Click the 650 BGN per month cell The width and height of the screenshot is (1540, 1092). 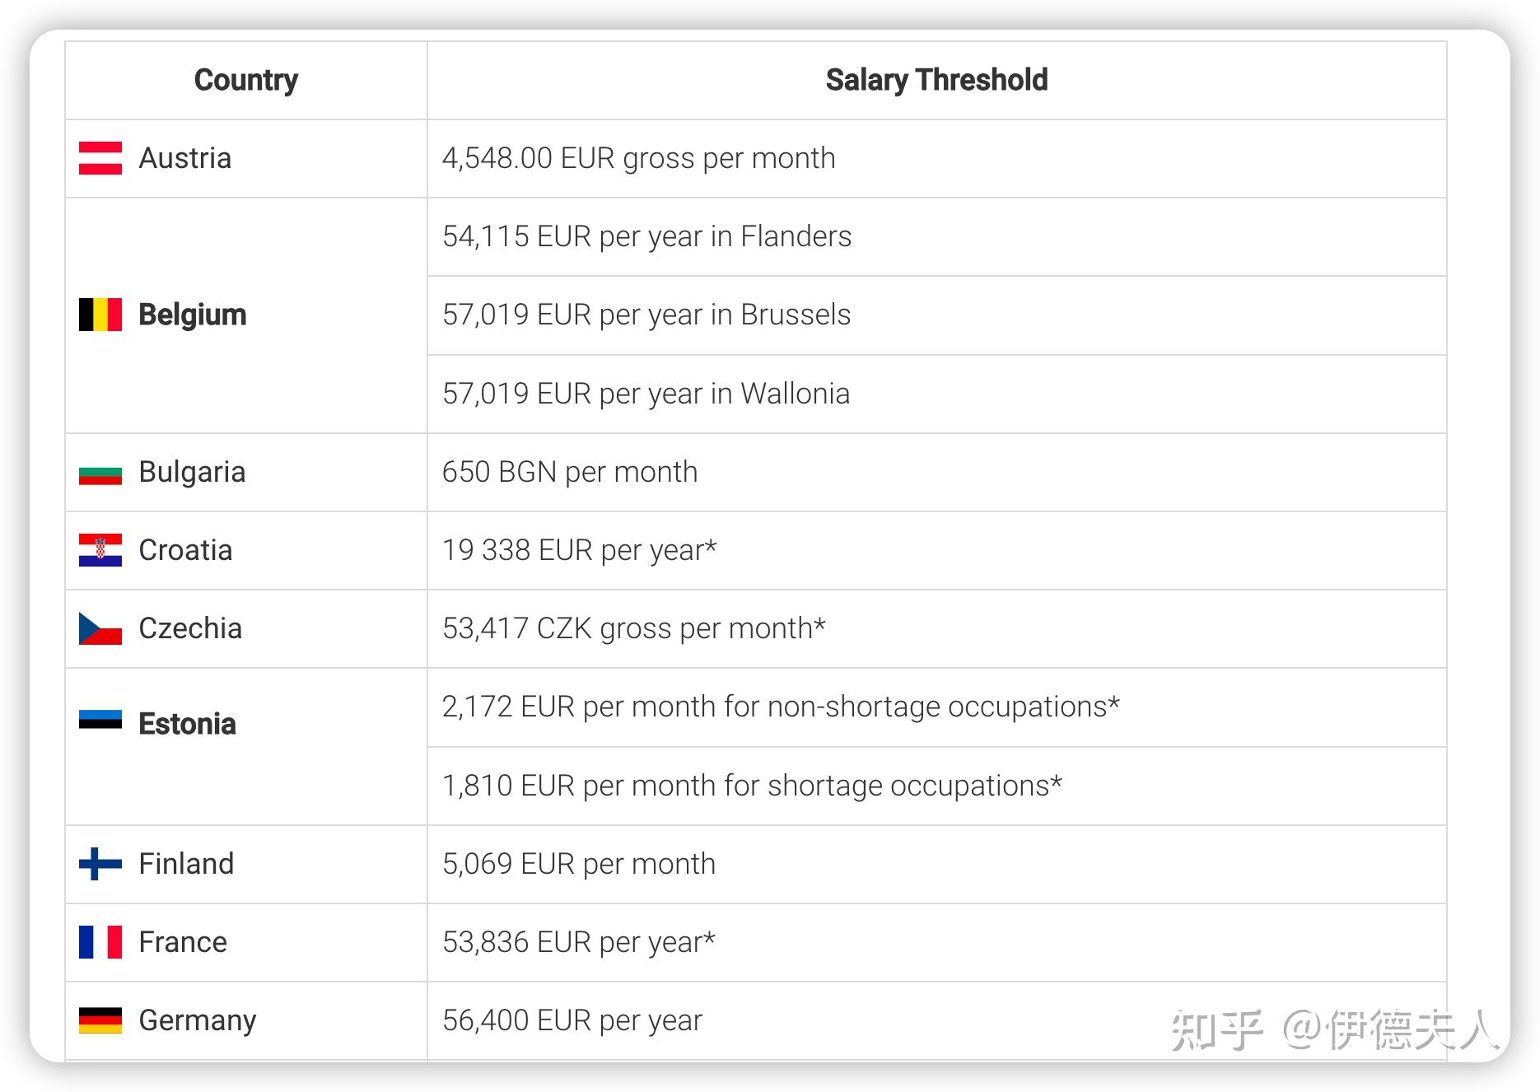click(570, 472)
